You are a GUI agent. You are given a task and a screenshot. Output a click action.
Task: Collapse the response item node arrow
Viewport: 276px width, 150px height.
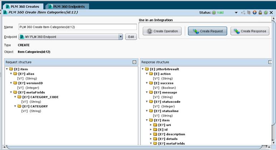147,120
